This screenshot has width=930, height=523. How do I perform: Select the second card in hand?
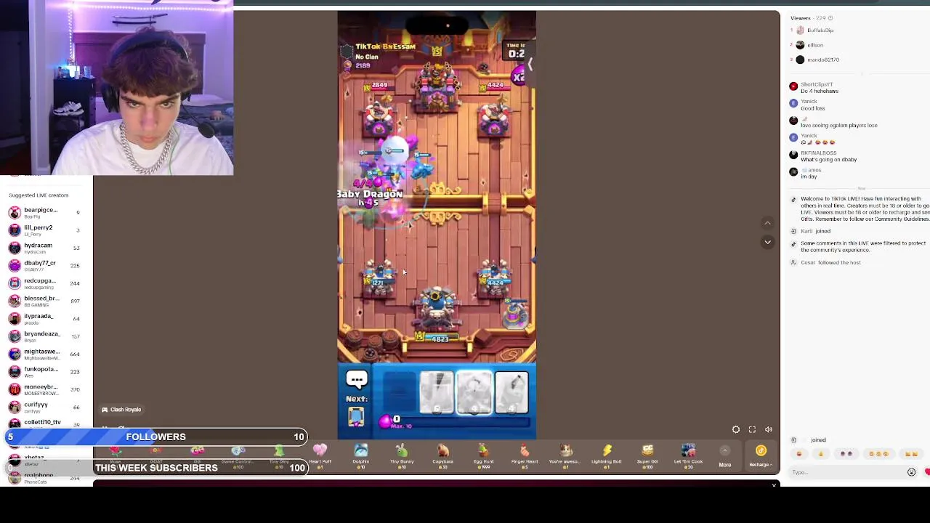437,393
